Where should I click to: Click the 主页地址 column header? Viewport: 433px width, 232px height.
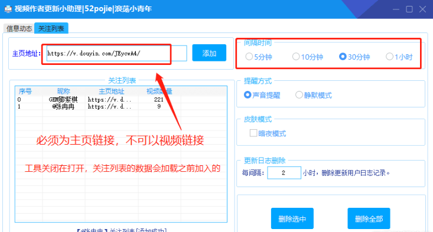pyautogui.click(x=111, y=92)
